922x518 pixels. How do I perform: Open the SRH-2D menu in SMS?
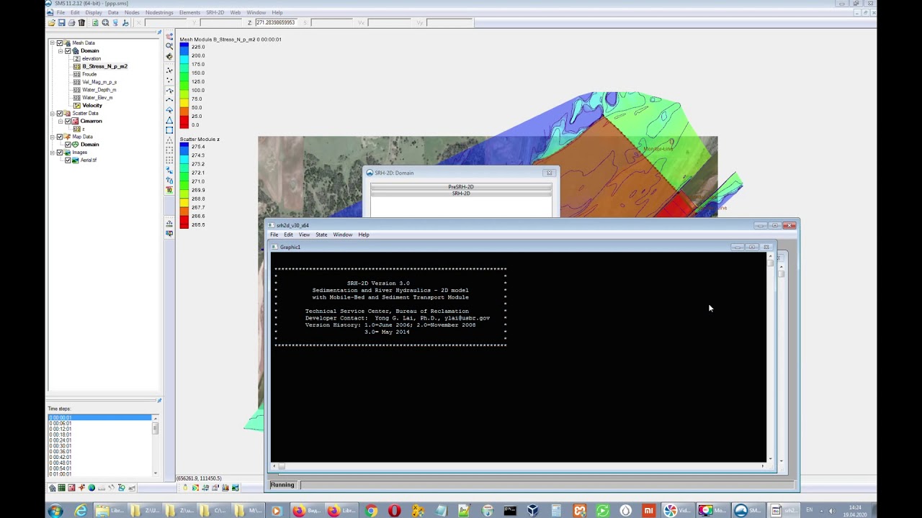click(215, 12)
